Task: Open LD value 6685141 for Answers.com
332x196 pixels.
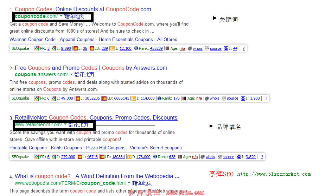Action: (x=122, y=98)
